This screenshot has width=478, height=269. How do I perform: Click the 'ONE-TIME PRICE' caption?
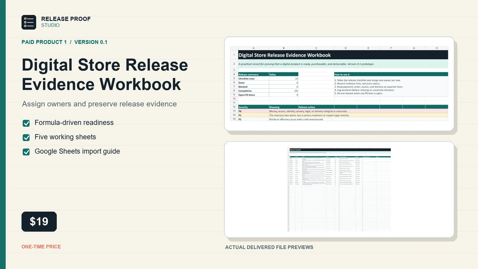(x=41, y=247)
